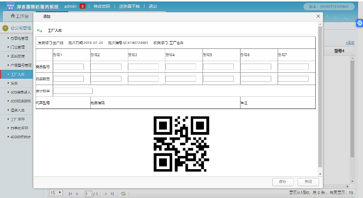Viewport: 363px width, 198px height.
Task: Collapse the 总公司管理 sidebar section
Action: [x=5, y=28]
